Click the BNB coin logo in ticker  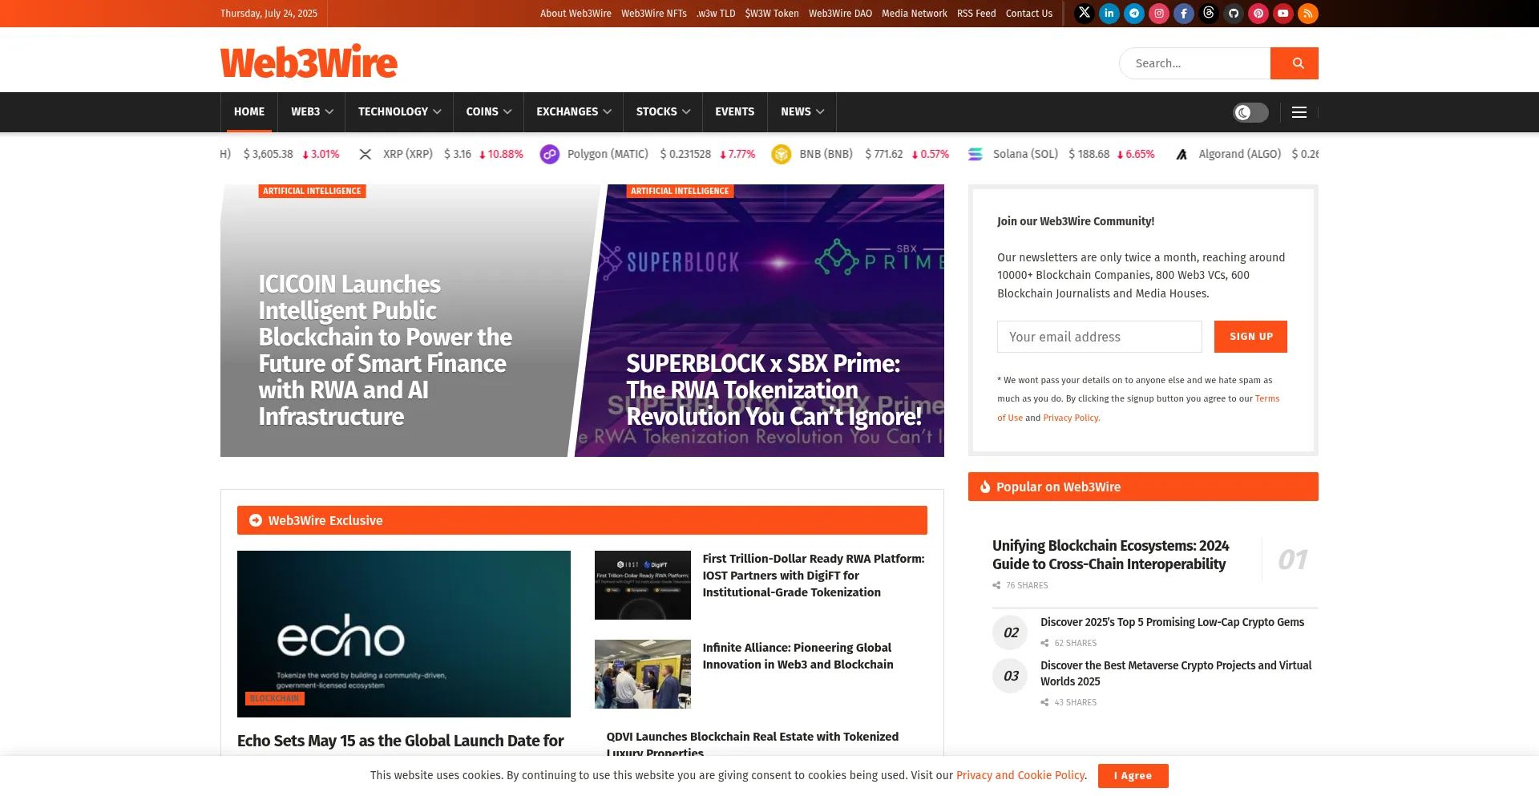(x=781, y=154)
